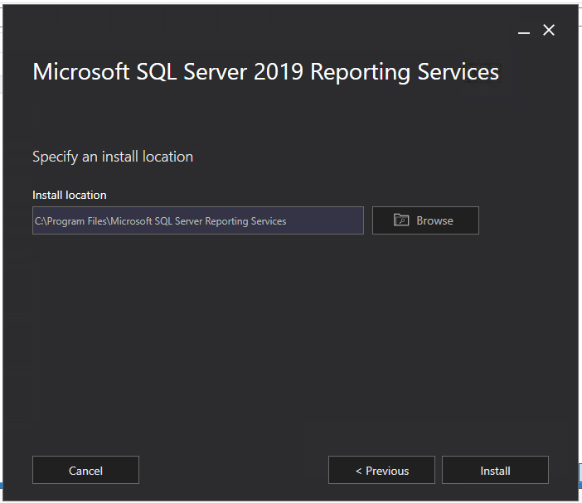Close the installer with the X icon
This screenshot has height=503, width=582.
coord(549,31)
